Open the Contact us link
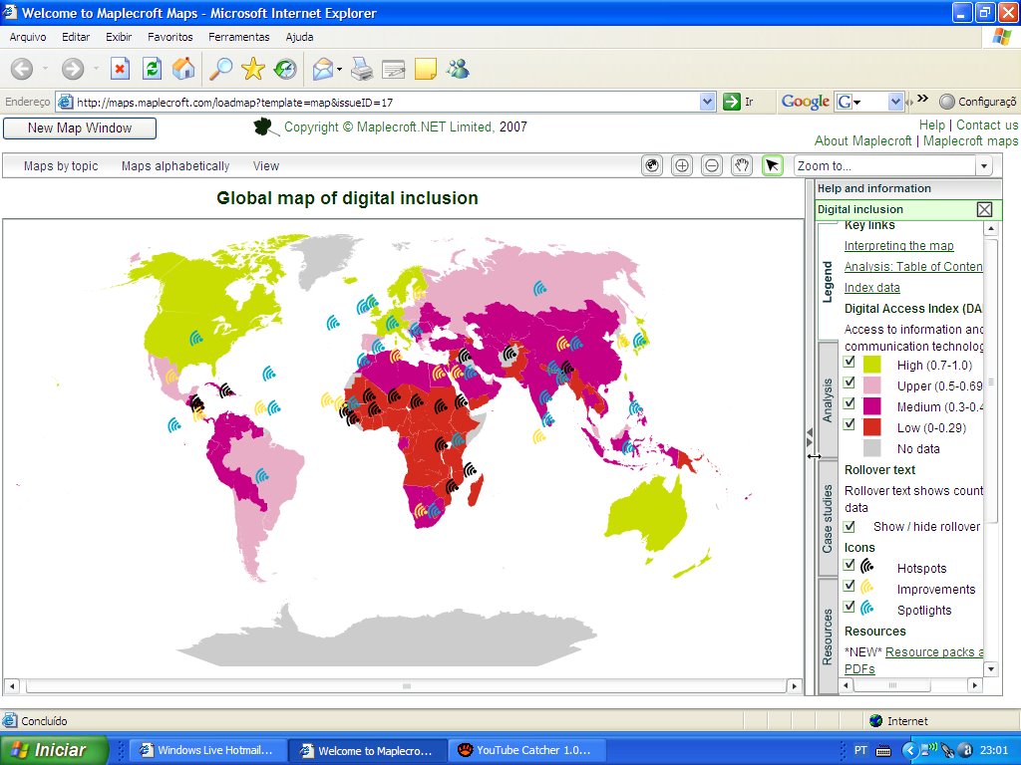Screen dimensions: 1021x765 [986, 125]
